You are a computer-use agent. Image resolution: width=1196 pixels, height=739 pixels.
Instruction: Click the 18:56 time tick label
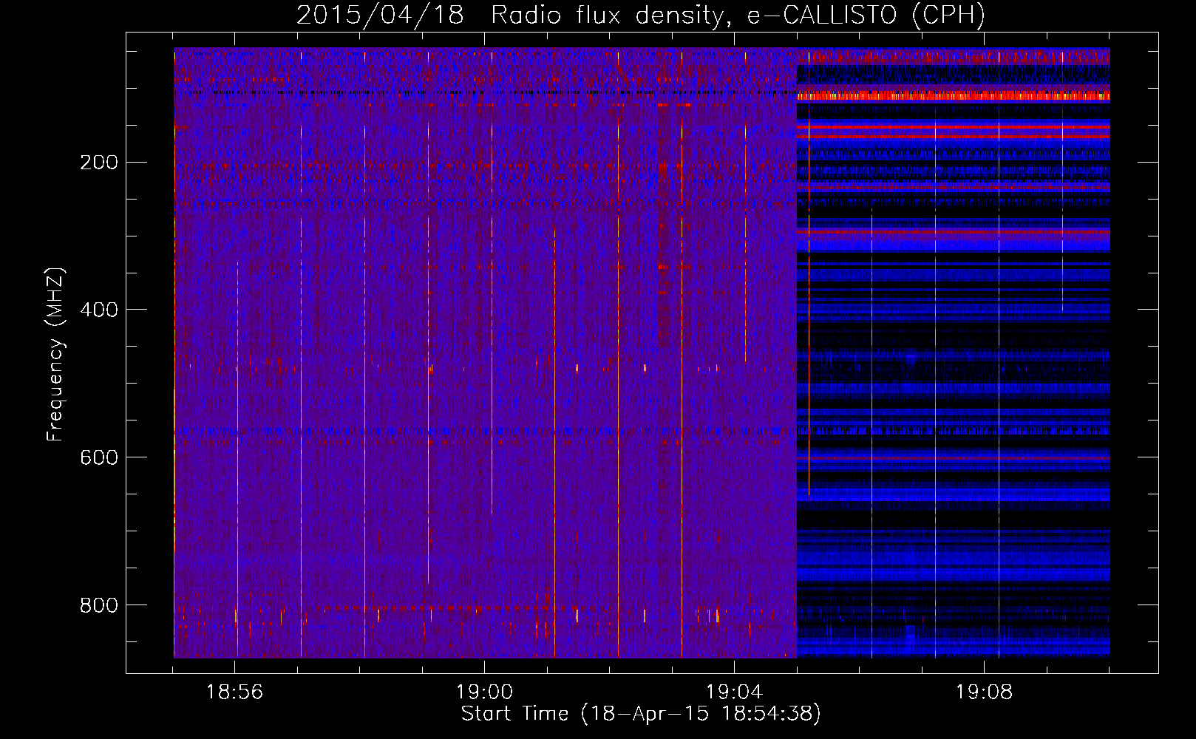click(x=234, y=692)
